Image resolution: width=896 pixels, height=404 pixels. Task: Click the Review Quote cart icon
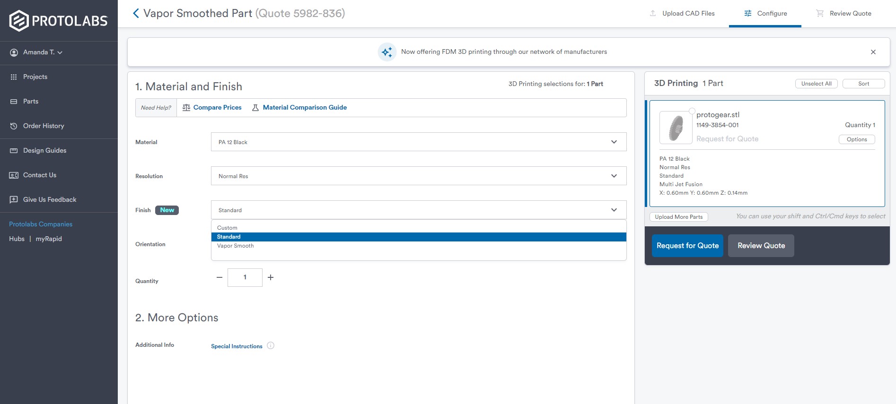click(820, 13)
